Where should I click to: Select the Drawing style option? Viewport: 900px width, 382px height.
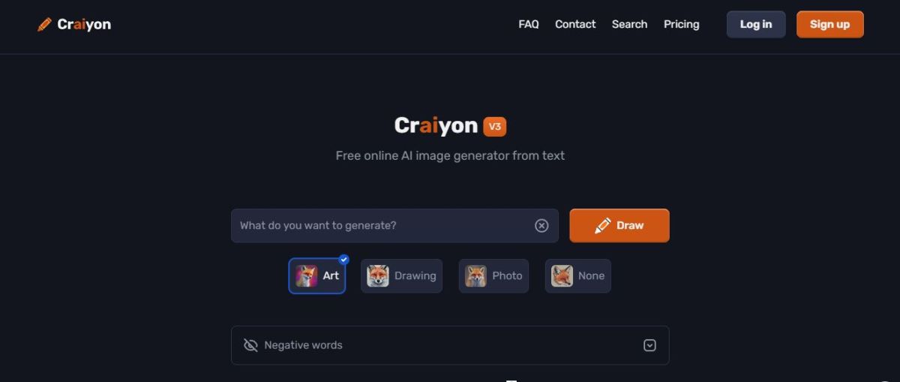coord(401,276)
